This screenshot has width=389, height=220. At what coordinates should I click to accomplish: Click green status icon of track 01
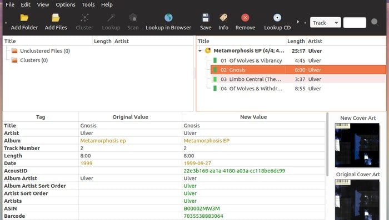pyautogui.click(x=215, y=60)
